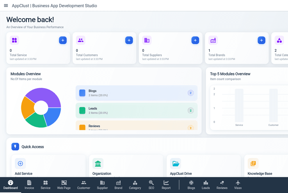This screenshot has height=193, width=288.
Task: Click the purple segment of the donut chart
Action: [x=44, y=94]
